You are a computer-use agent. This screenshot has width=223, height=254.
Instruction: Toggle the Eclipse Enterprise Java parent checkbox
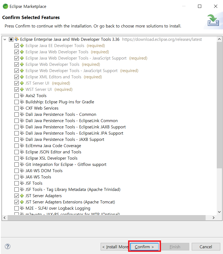click(x=11, y=39)
